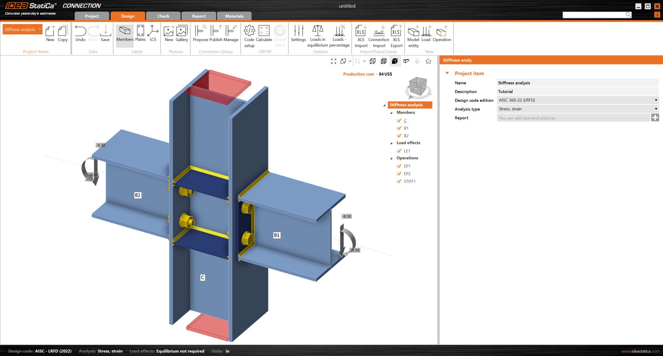Click the home view icon in viewport

tap(428, 61)
